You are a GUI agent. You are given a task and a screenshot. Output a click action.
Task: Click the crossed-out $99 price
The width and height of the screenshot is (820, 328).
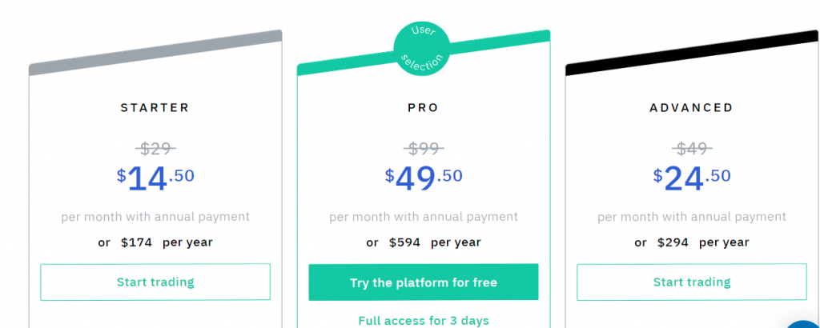(x=424, y=149)
